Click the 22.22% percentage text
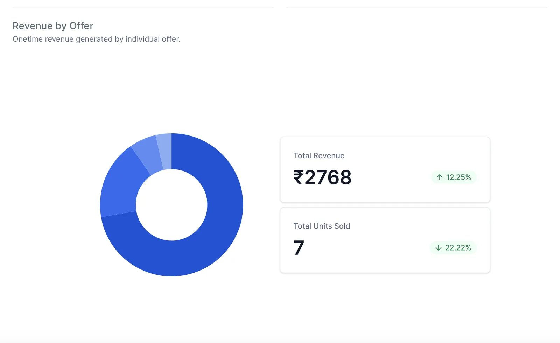 (458, 248)
